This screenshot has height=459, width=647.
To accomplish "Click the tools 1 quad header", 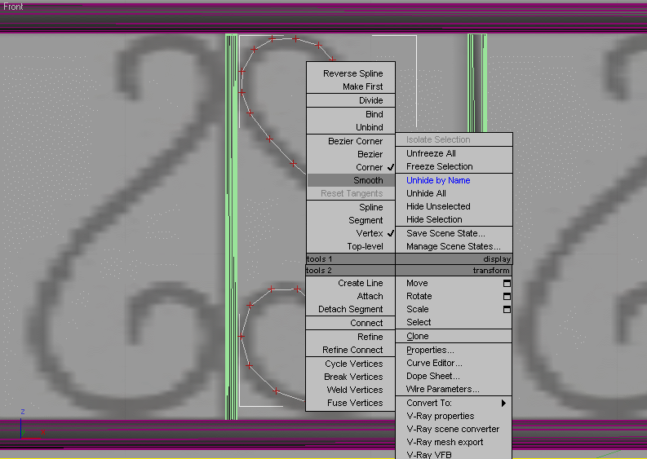I will coord(351,259).
